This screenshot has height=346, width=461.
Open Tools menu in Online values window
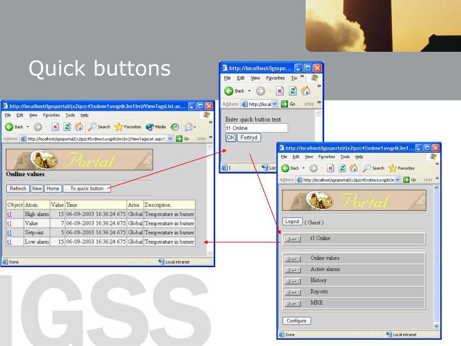(70, 115)
